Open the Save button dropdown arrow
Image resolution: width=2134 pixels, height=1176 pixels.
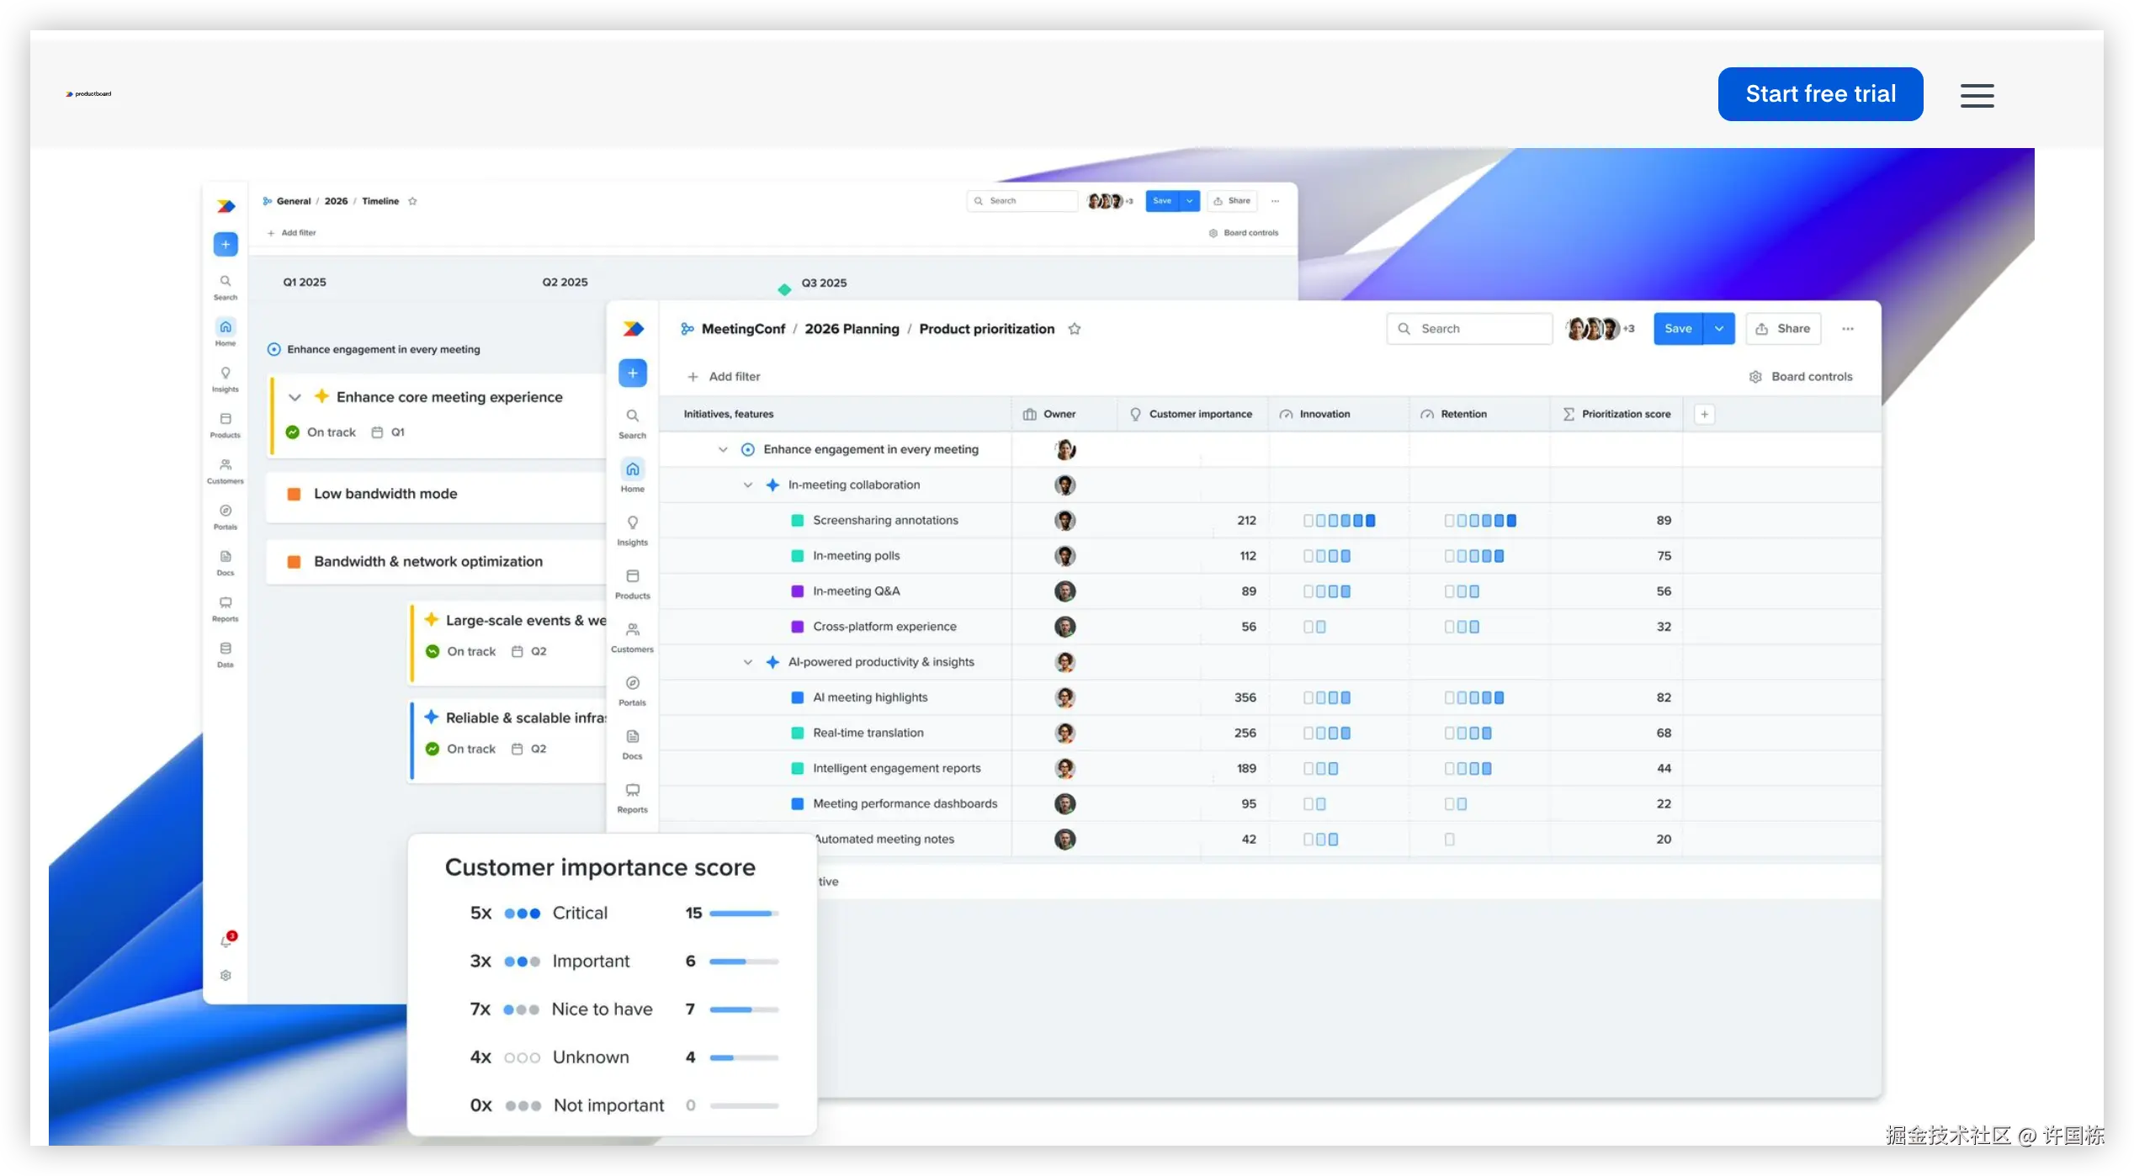(1719, 328)
